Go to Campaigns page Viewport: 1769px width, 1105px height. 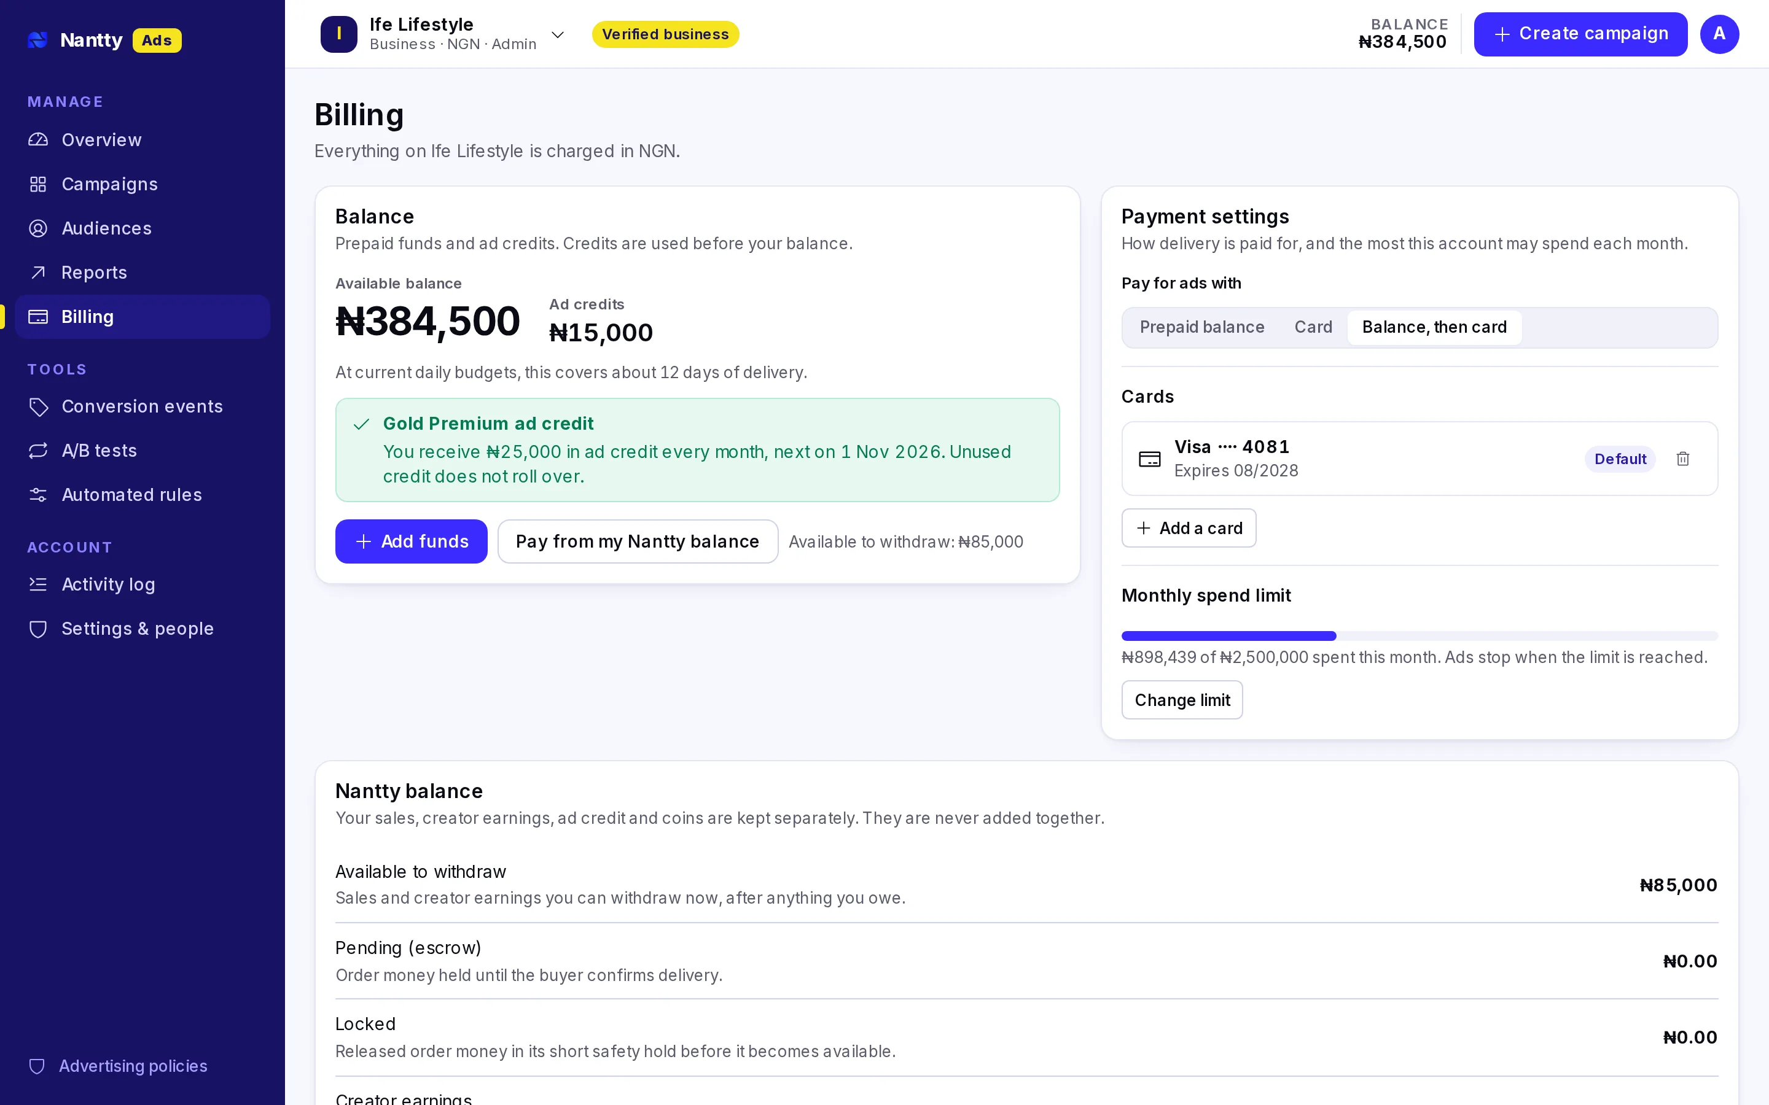point(143,184)
